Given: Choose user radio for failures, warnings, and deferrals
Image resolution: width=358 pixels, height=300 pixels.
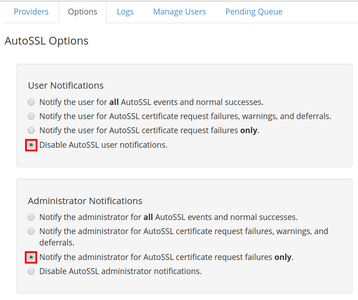Looking at the screenshot, I should click(x=31, y=116).
